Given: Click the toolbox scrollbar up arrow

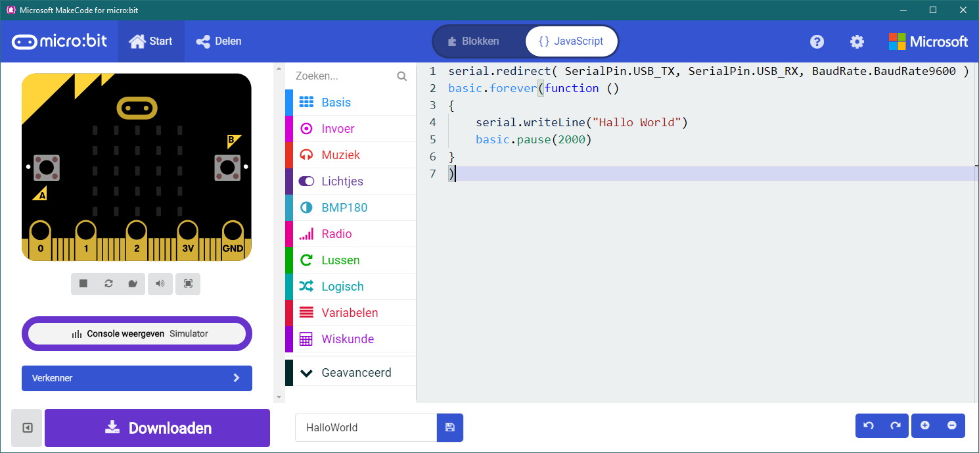Looking at the screenshot, I should click(279, 68).
